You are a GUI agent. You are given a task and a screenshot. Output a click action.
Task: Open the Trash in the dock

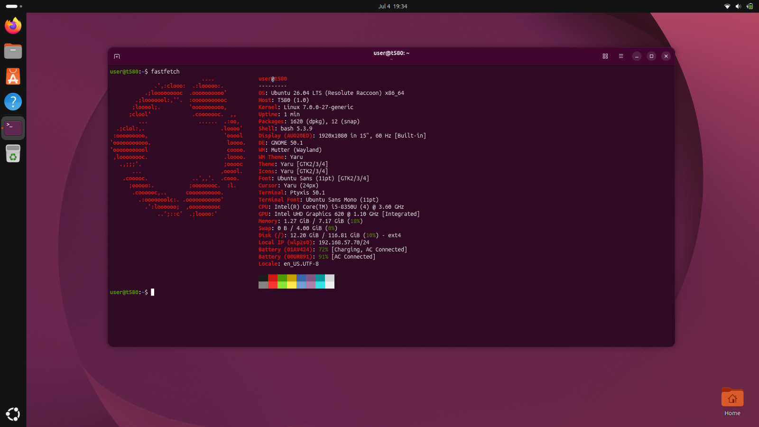13,153
